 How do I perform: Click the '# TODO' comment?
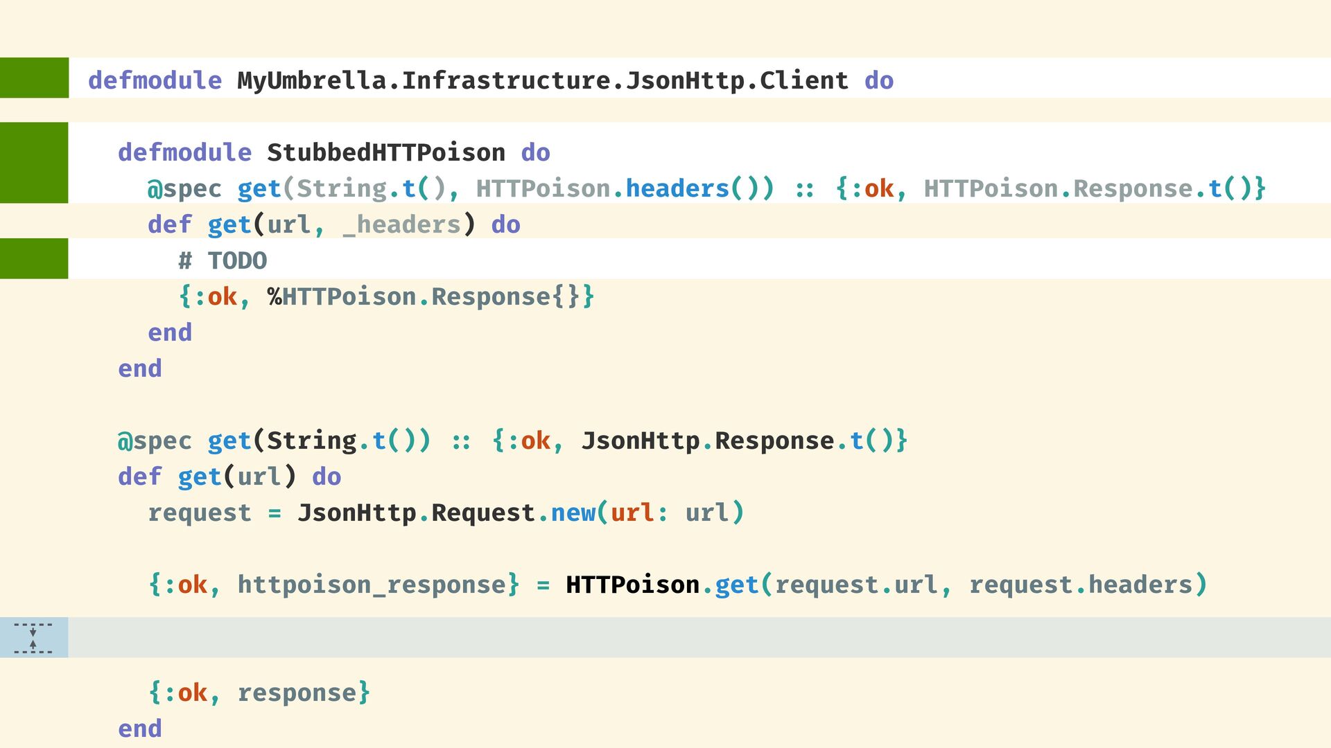223,260
